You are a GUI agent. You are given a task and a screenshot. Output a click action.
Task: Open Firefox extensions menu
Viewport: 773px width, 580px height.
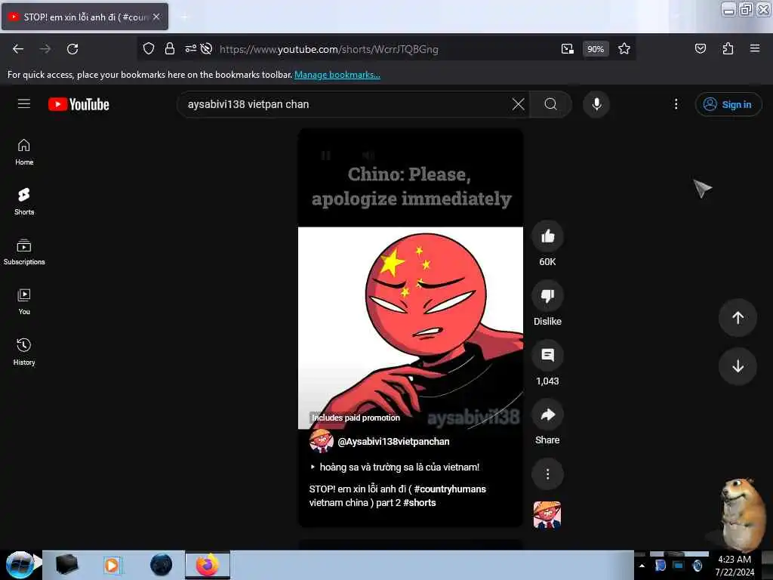coord(728,49)
